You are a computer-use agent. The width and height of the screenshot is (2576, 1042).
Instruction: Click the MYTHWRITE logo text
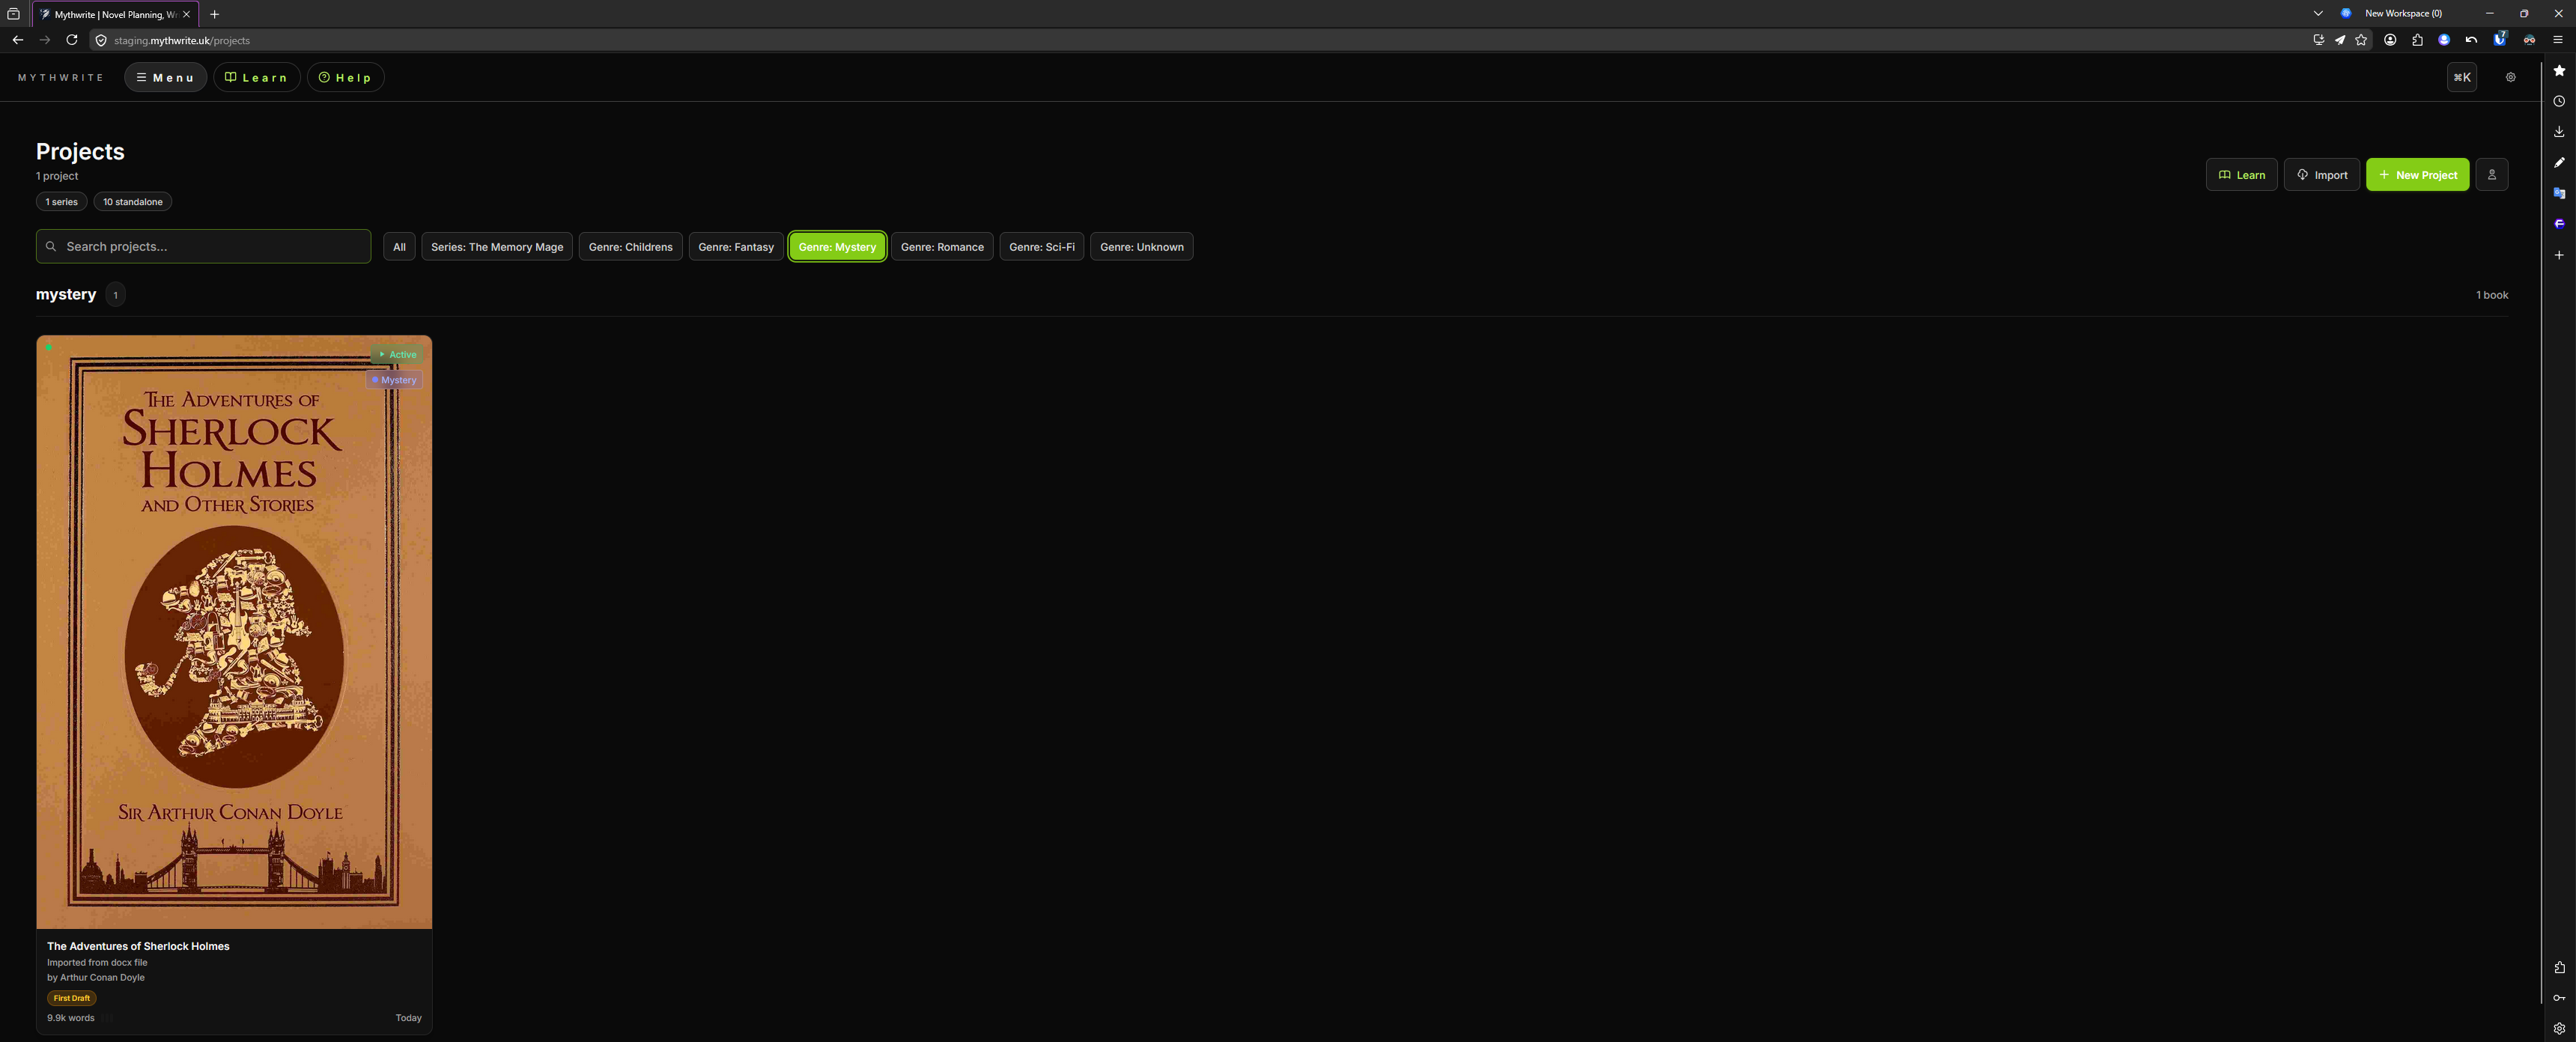(60, 77)
